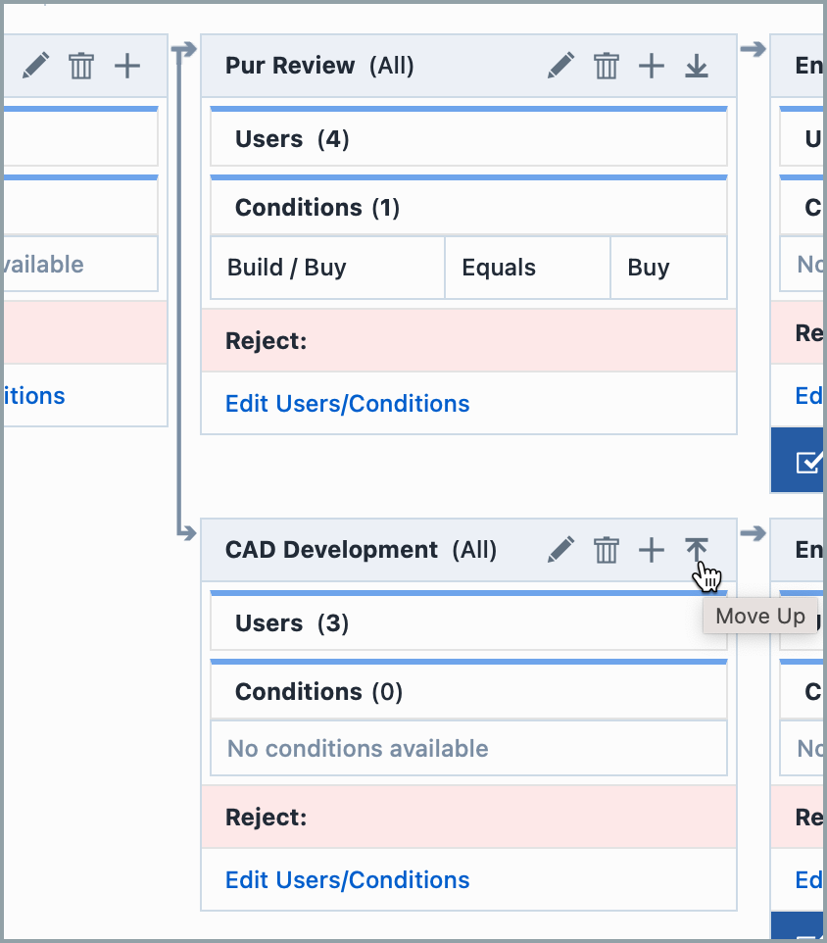Select the Build / Buy condition row

(327, 267)
